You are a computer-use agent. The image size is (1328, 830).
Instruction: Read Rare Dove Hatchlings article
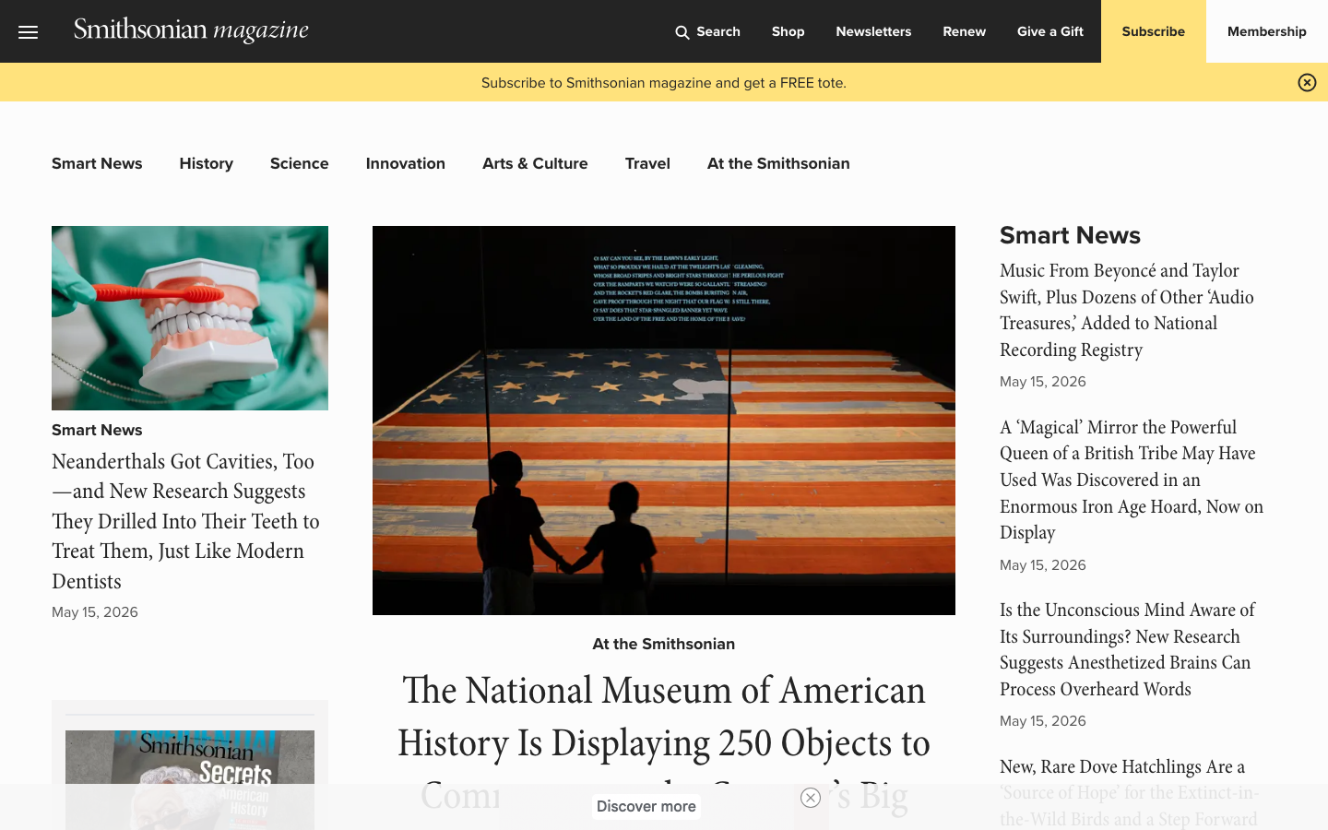pos(1129,792)
